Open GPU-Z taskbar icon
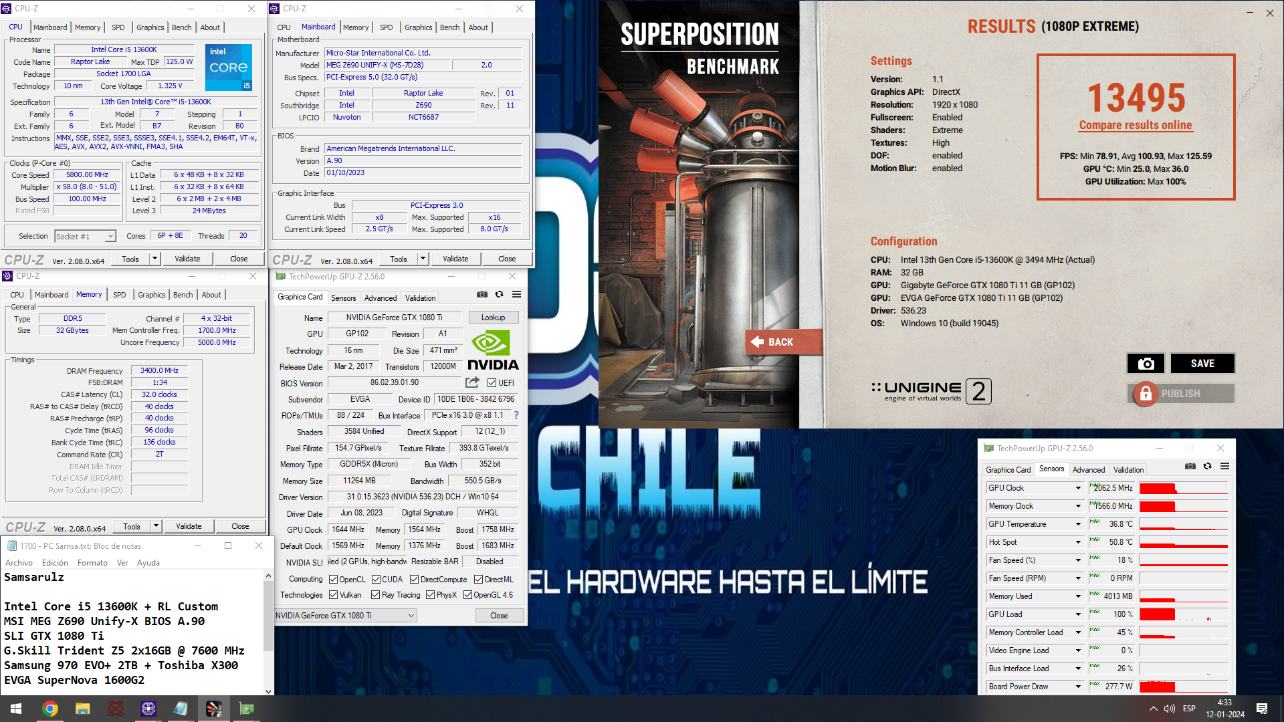Viewport: 1284px width, 722px height. click(x=246, y=709)
